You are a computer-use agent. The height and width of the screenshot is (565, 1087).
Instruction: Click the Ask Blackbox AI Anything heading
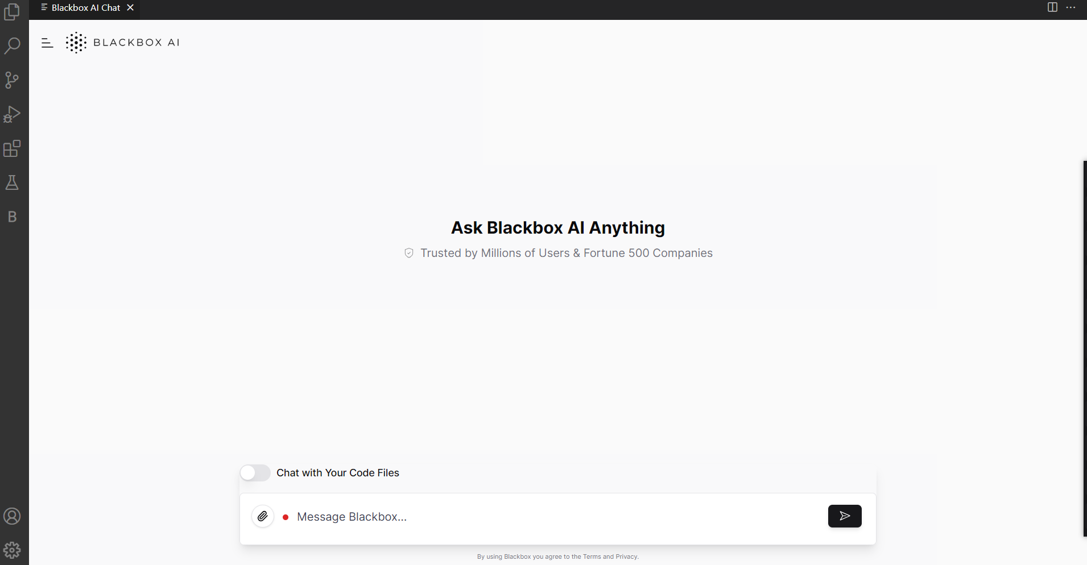558,227
